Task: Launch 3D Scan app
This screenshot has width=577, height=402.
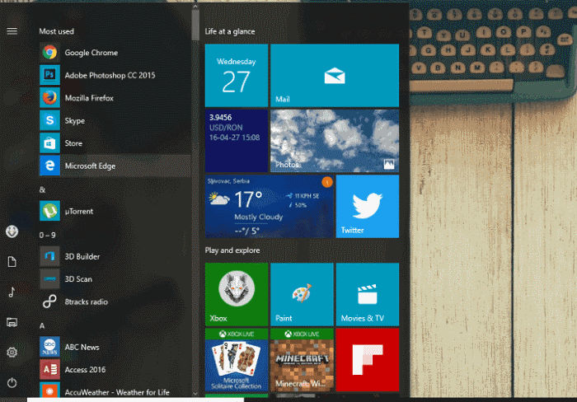Action: (115, 278)
